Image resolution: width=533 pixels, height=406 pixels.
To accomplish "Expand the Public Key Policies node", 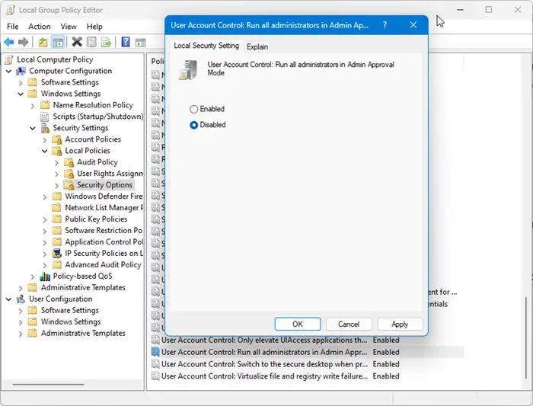I will [45, 219].
